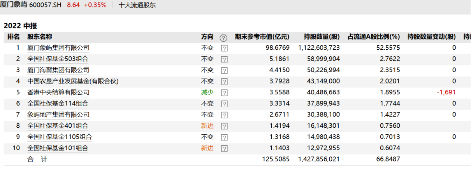Screen dimensions: 471x170
Task: Open shareholder link 全国社保基金1105组合
Action: 60,137
